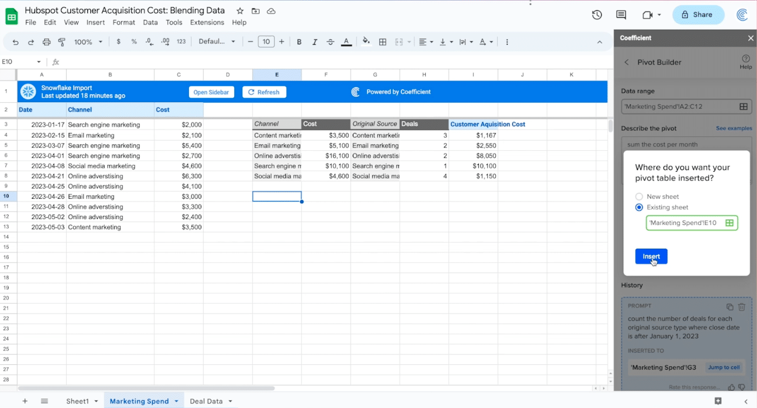Open all sheets list icon
This screenshot has width=757, height=408.
point(44,401)
